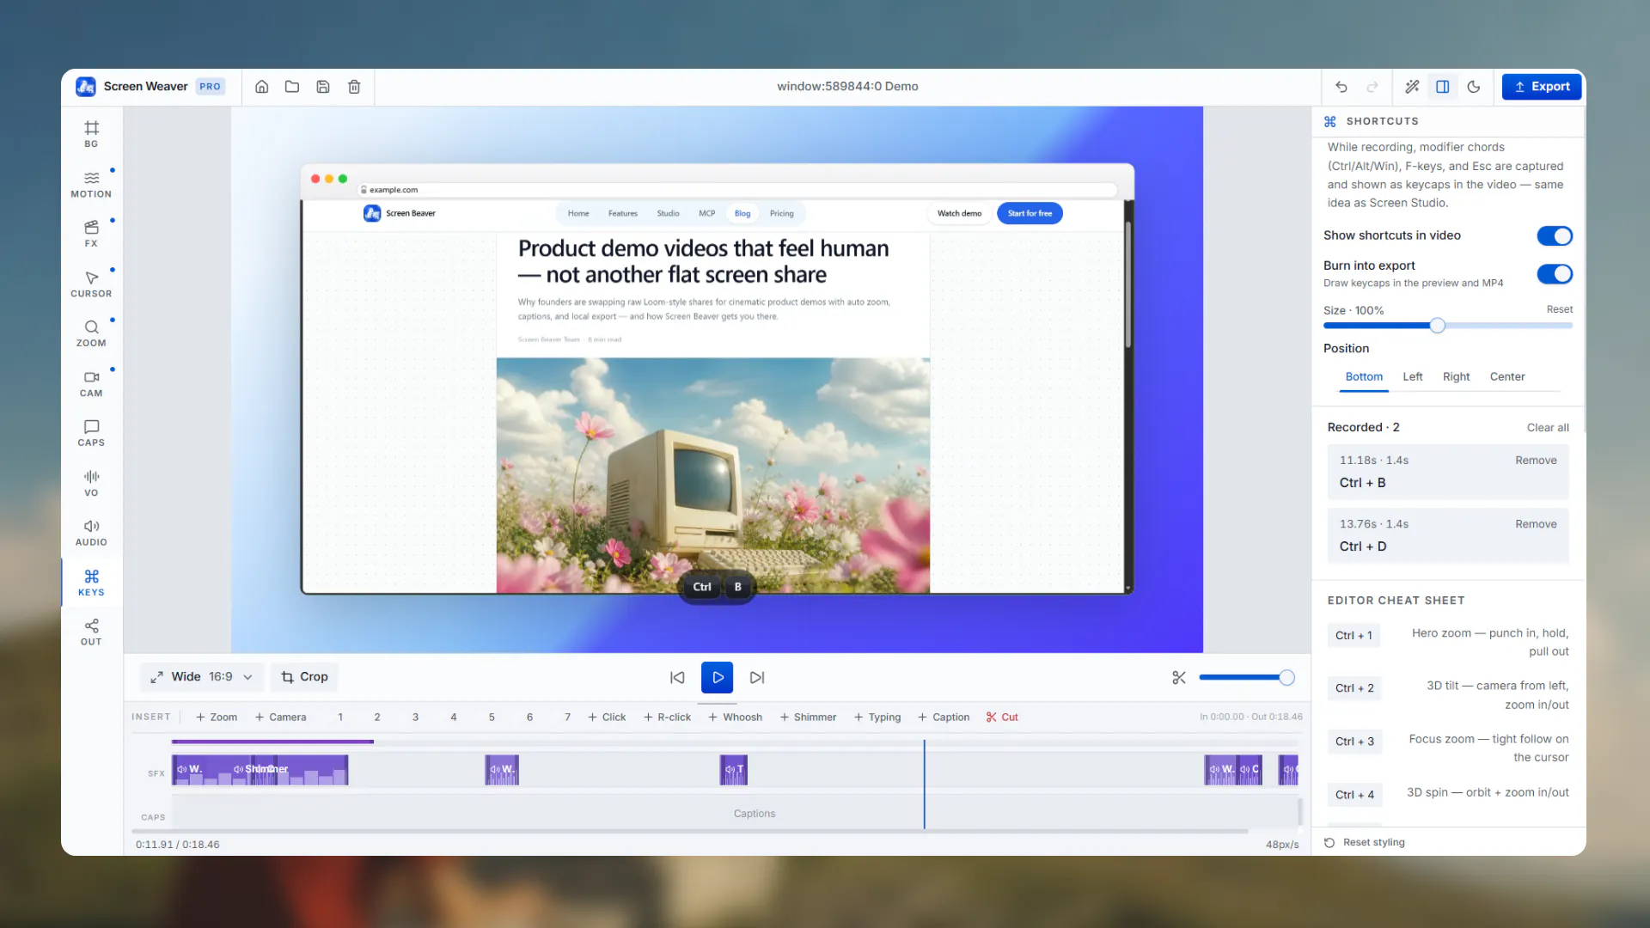This screenshot has width=1650, height=928.
Task: Toggle the side panel layout icon
Action: (1443, 87)
